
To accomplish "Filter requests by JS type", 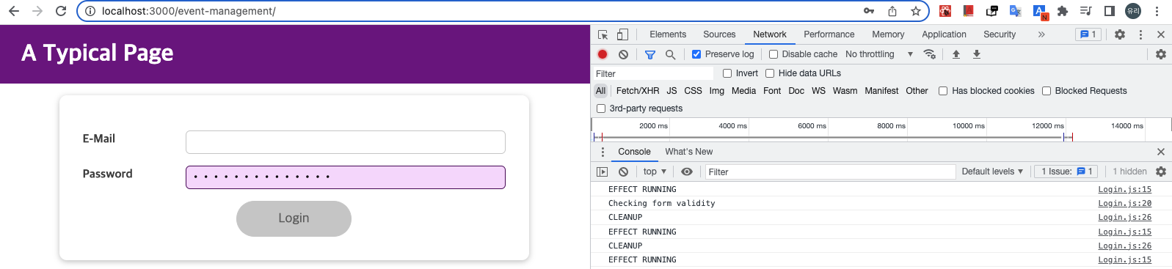I will point(671,91).
